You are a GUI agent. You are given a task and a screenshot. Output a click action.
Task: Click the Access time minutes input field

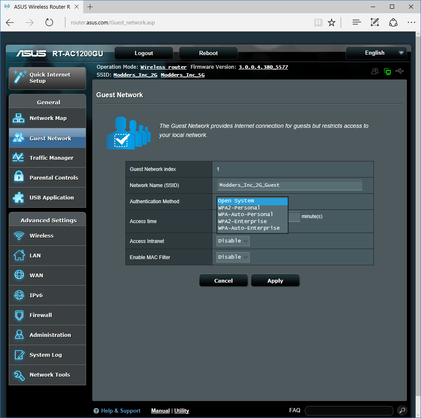[x=294, y=216]
